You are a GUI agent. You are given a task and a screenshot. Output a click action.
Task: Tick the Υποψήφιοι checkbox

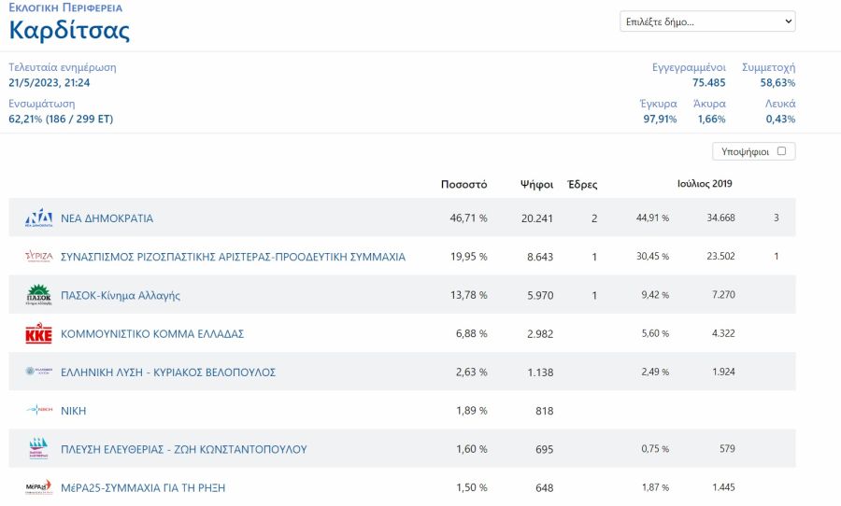[x=781, y=151]
